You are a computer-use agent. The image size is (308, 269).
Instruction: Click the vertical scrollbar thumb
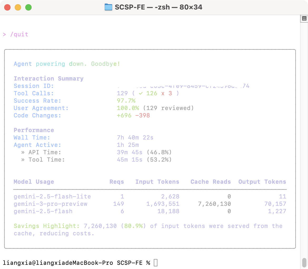click(304, 263)
